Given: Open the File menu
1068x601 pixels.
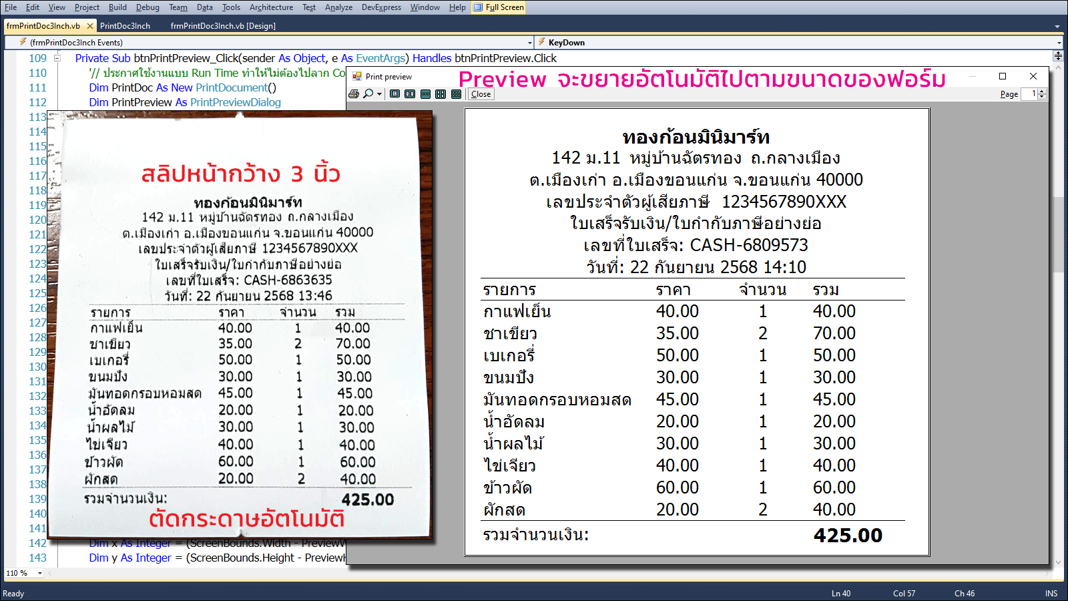Looking at the screenshot, I should (11, 7).
